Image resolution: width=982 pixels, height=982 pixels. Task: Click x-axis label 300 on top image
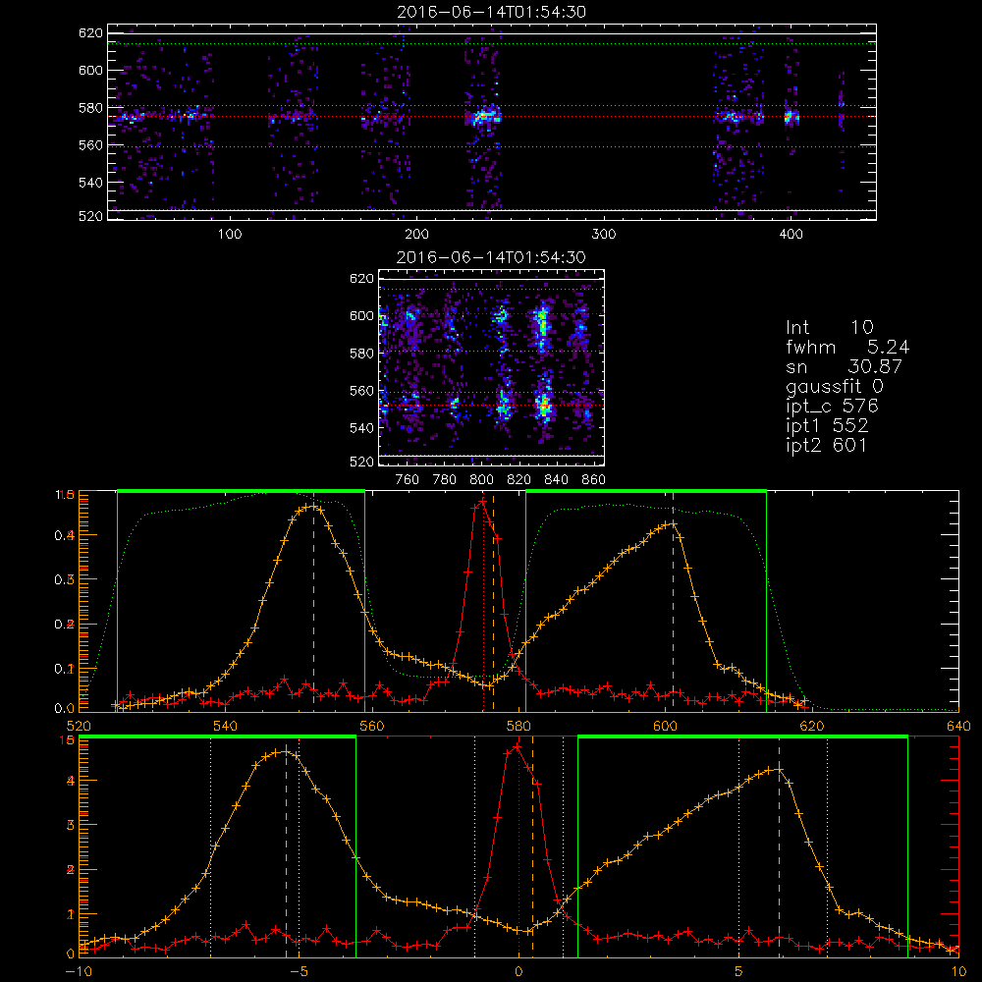point(603,235)
